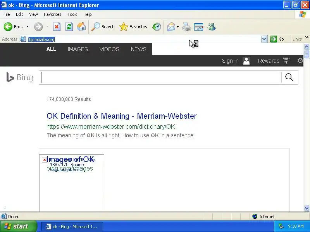Switch to the NEWS tab
This screenshot has width=310, height=232.
click(x=139, y=49)
